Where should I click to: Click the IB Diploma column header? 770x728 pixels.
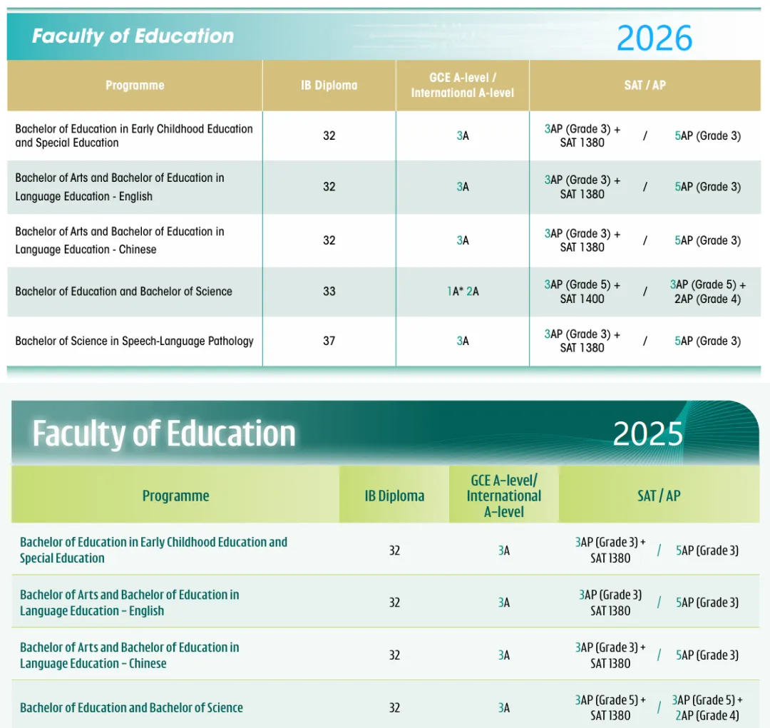[x=329, y=85]
